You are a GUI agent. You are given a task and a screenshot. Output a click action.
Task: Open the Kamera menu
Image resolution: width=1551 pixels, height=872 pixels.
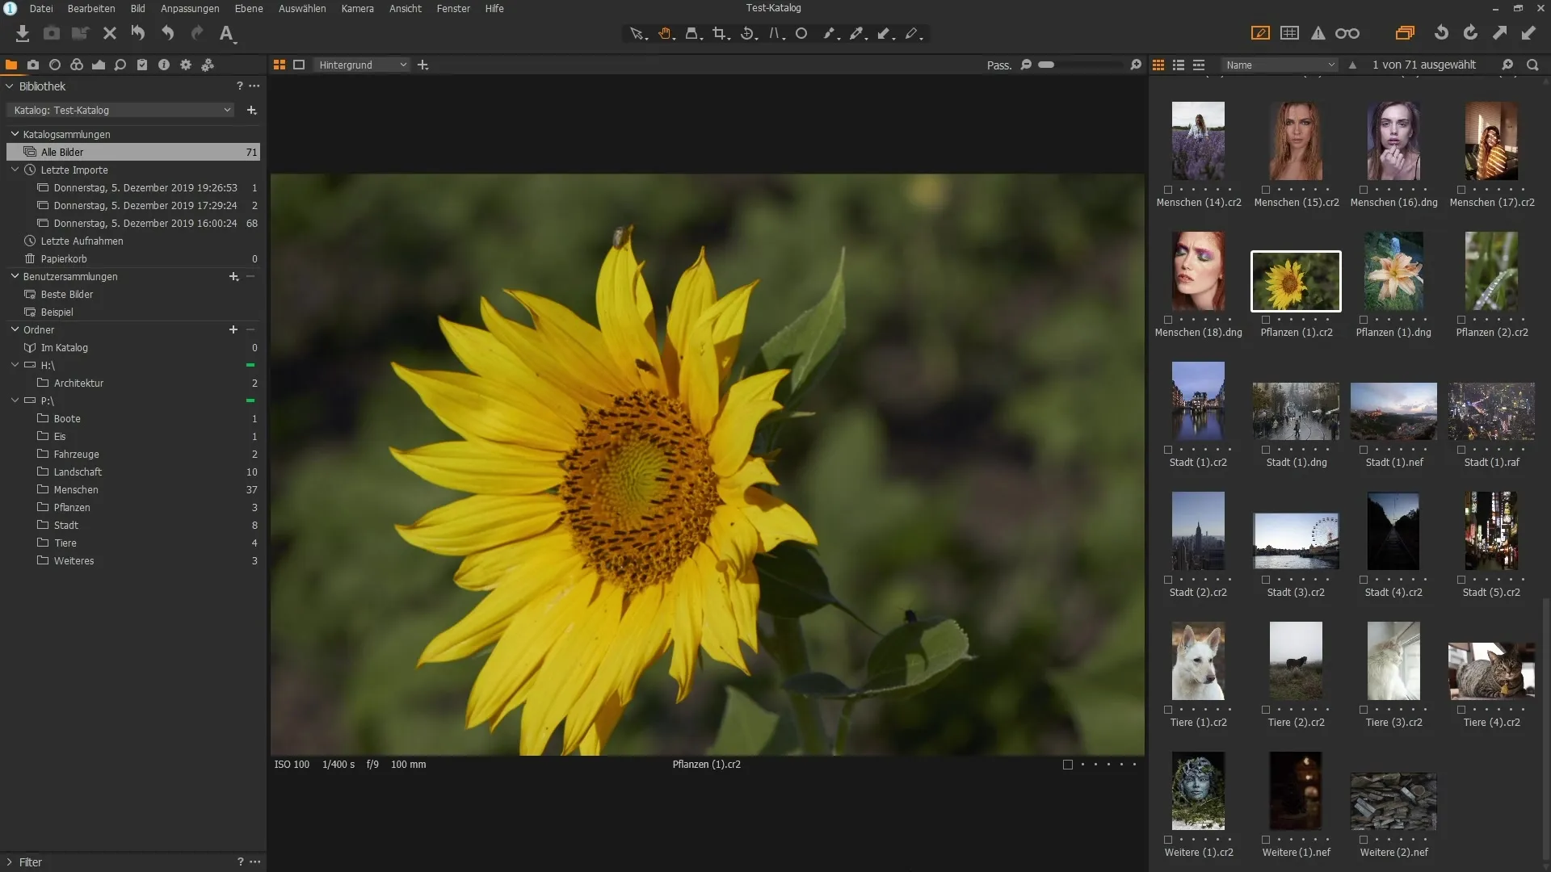357,8
